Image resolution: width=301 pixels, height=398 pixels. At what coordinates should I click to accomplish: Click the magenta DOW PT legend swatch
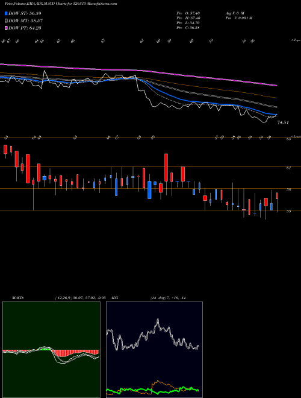coord(7,28)
